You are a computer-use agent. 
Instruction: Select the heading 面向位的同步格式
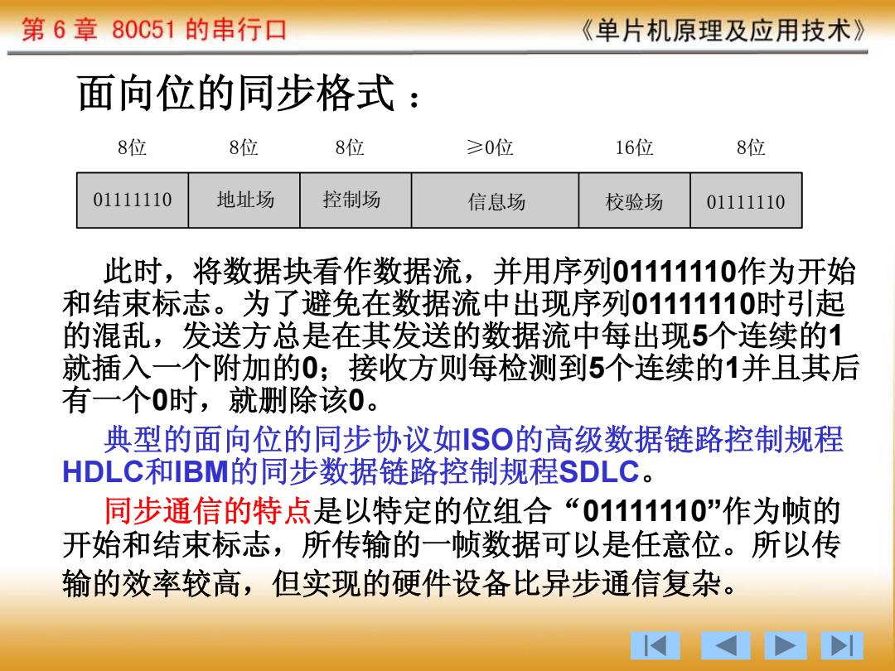(x=236, y=93)
